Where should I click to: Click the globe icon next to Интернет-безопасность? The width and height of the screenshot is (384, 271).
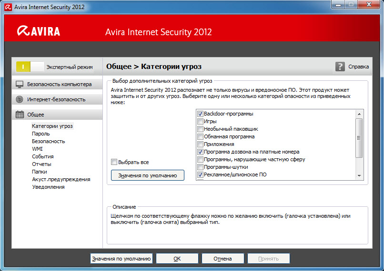[x=20, y=99]
